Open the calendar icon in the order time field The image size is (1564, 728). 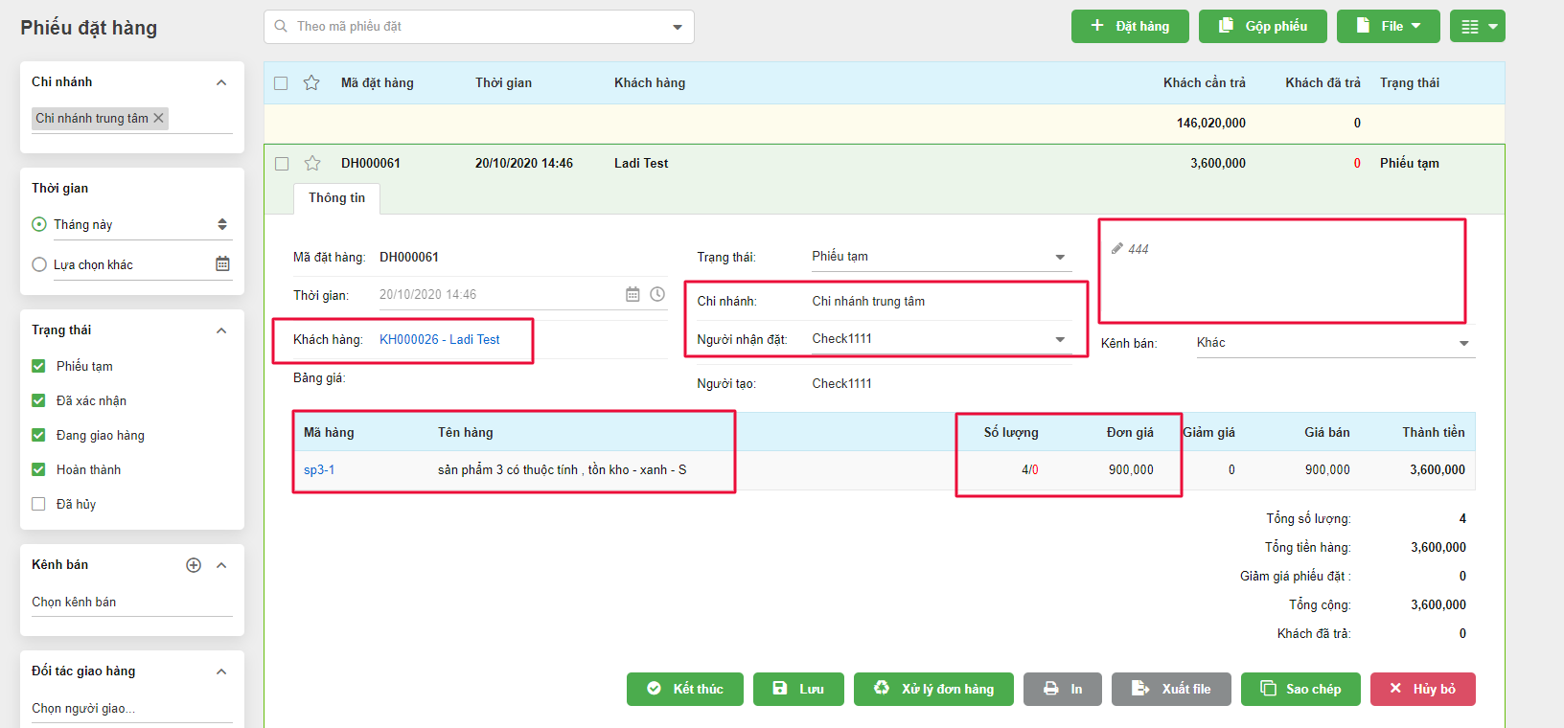[632, 295]
